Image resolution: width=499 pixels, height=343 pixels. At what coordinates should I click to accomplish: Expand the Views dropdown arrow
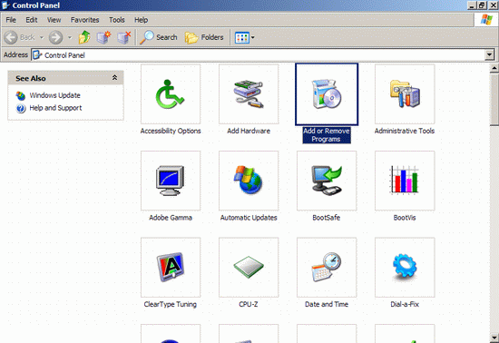(253, 37)
